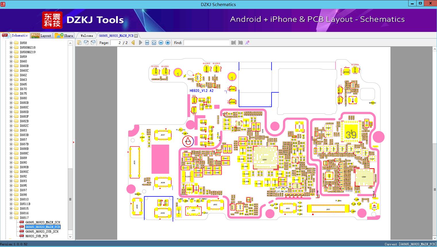Click the Find text field
The image size is (437, 247).
tap(206, 43)
